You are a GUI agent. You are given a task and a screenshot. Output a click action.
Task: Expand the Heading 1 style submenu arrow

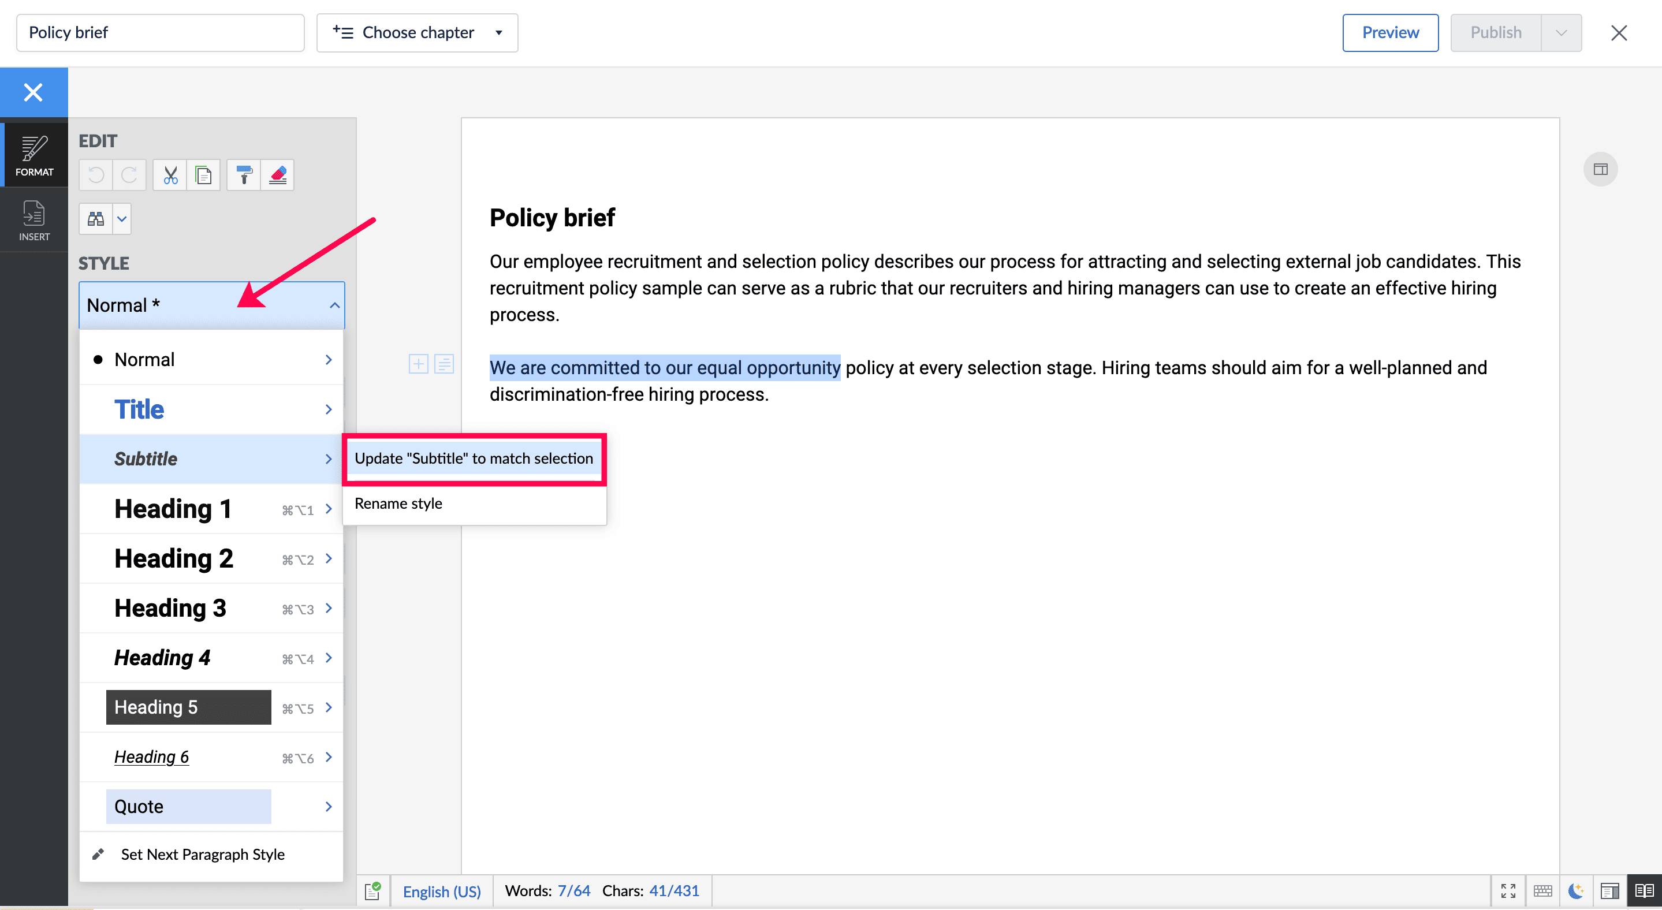329,509
